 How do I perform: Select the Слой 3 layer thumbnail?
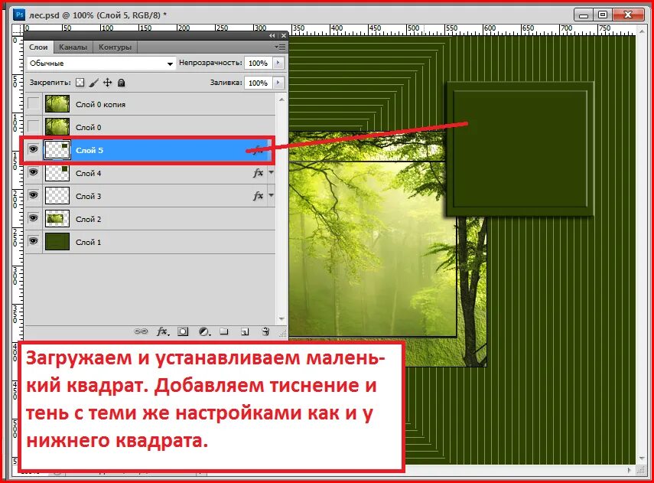pyautogui.click(x=57, y=196)
